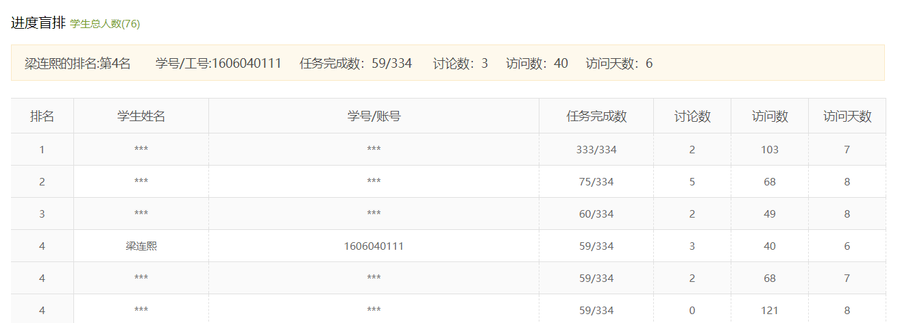Click the rank 1 cell in the first row
This screenshot has width=913, height=323.
[x=42, y=149]
